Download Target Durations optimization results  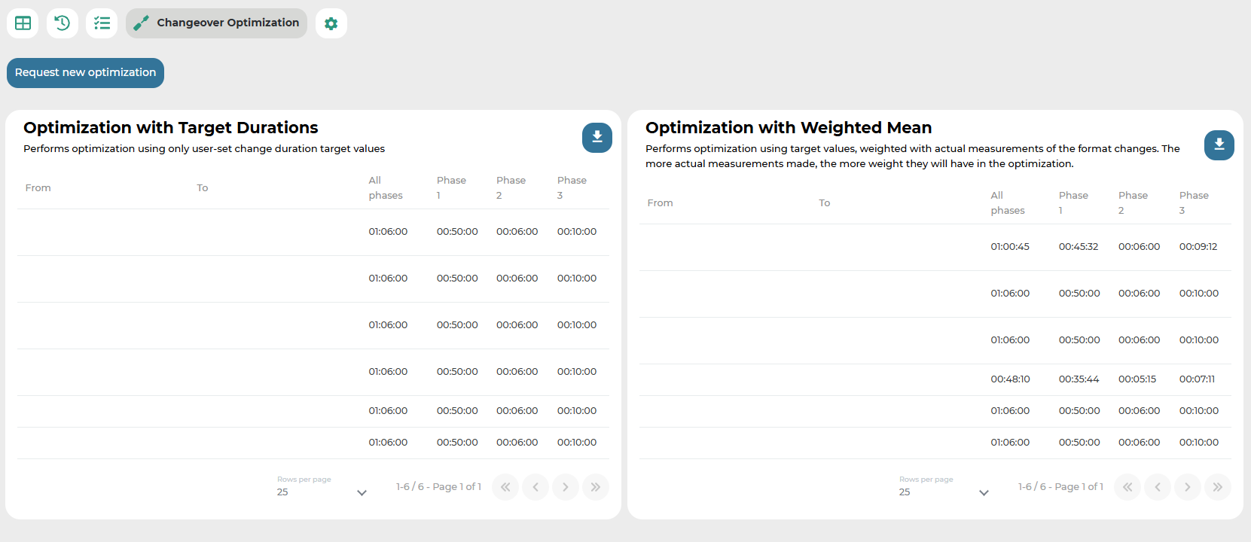597,138
